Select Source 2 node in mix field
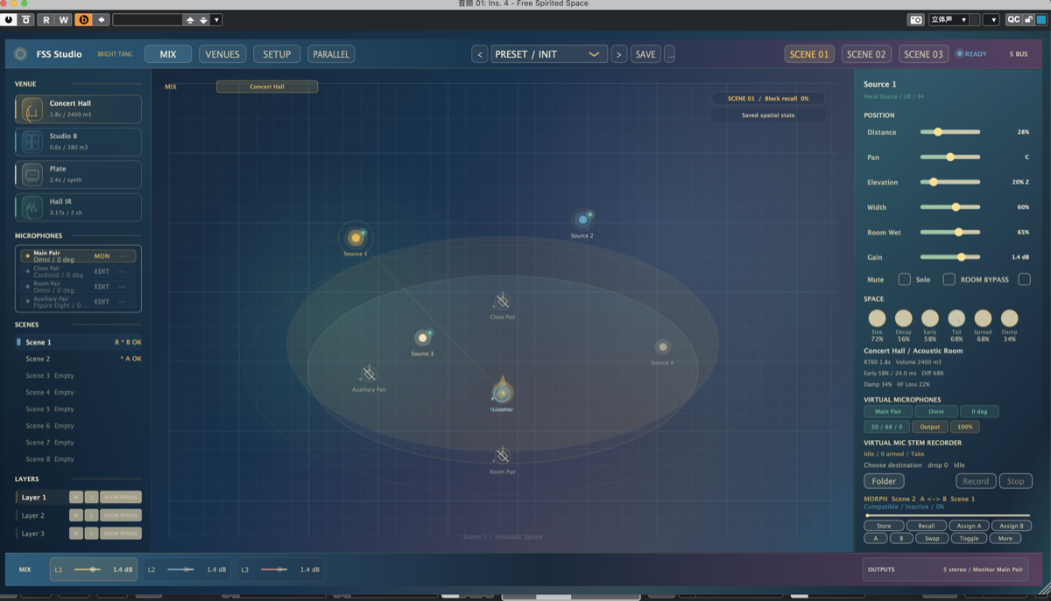Viewport: 1051px width, 601px height. [582, 220]
